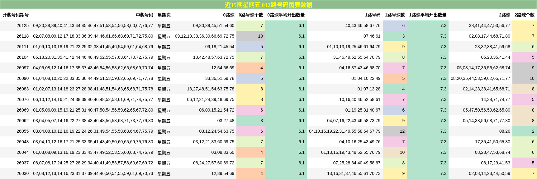Click 2路球 cell 08,26 in row 26055
The image size is (537, 179).
pos(505,131)
